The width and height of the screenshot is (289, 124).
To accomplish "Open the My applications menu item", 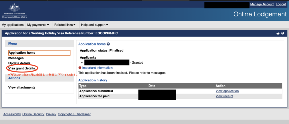I will 13,25.
